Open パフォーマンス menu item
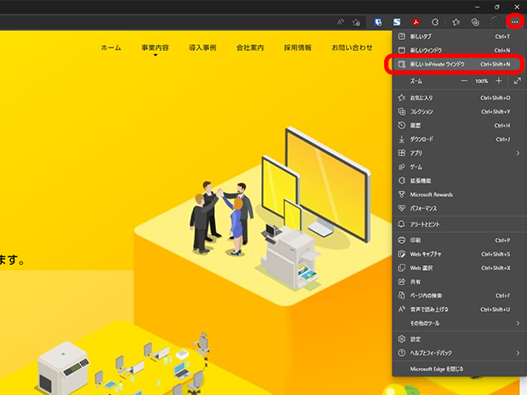The width and height of the screenshot is (527, 395). tap(460, 208)
